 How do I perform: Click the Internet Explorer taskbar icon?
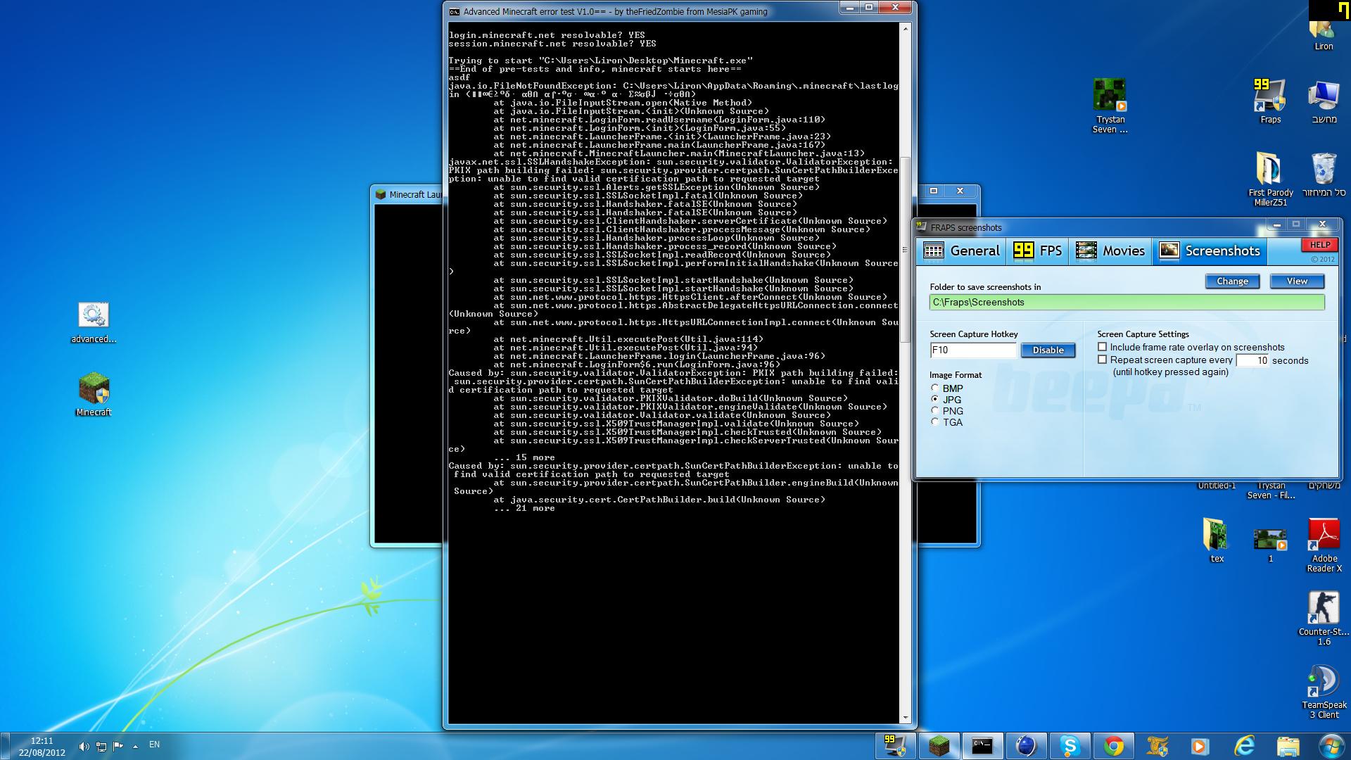point(1244,745)
